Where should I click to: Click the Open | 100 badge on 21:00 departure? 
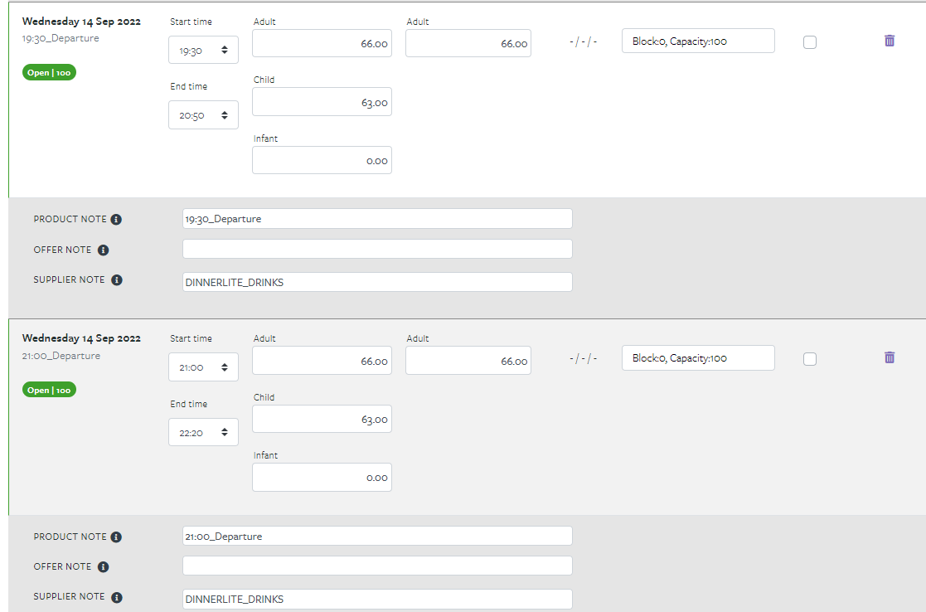pyautogui.click(x=48, y=389)
